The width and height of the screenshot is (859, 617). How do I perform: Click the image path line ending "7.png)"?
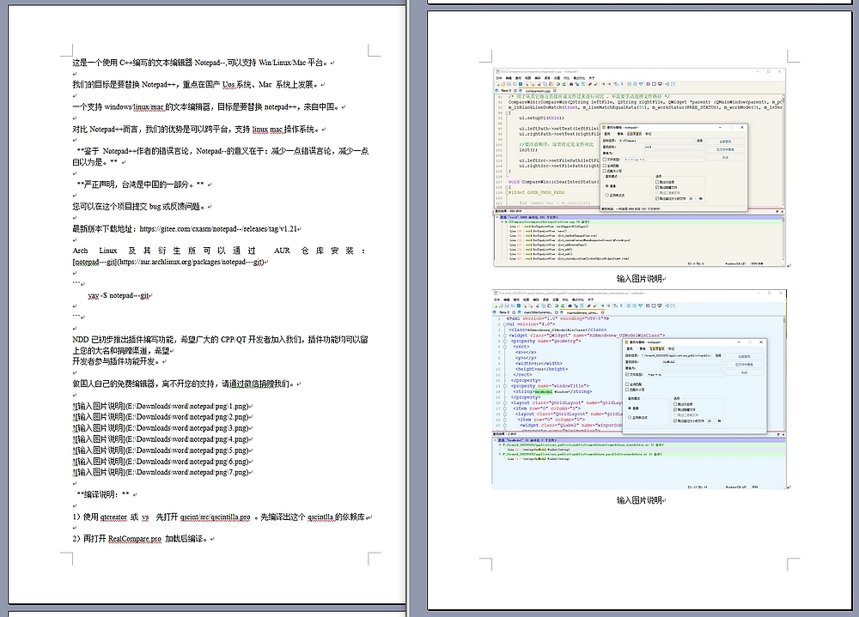coord(161,472)
